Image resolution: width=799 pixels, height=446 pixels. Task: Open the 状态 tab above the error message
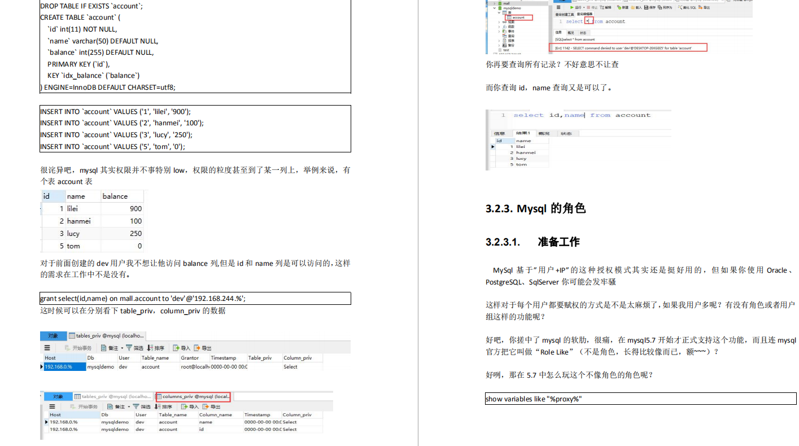point(583,33)
